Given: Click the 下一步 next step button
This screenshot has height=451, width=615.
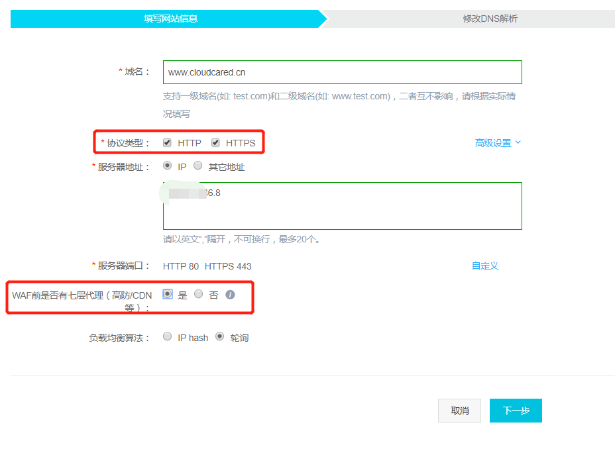Looking at the screenshot, I should point(516,411).
